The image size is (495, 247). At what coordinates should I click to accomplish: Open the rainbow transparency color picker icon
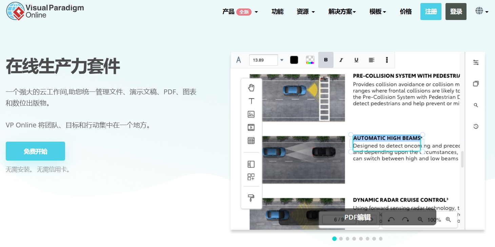click(x=310, y=60)
